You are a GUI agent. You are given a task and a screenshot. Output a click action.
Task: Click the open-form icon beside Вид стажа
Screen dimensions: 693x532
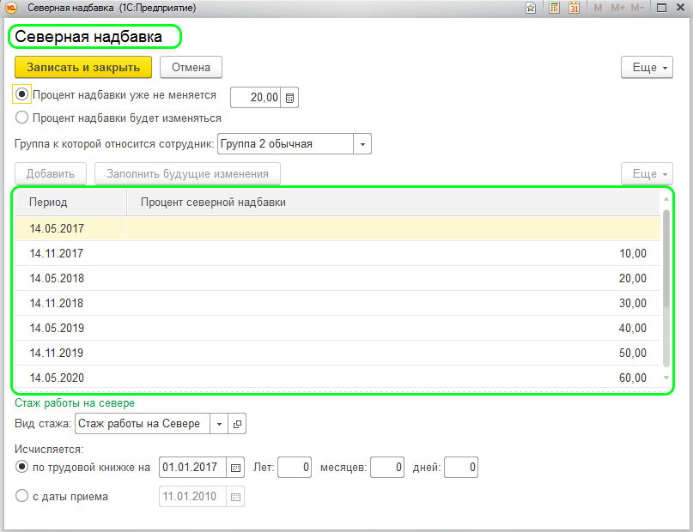(x=238, y=424)
